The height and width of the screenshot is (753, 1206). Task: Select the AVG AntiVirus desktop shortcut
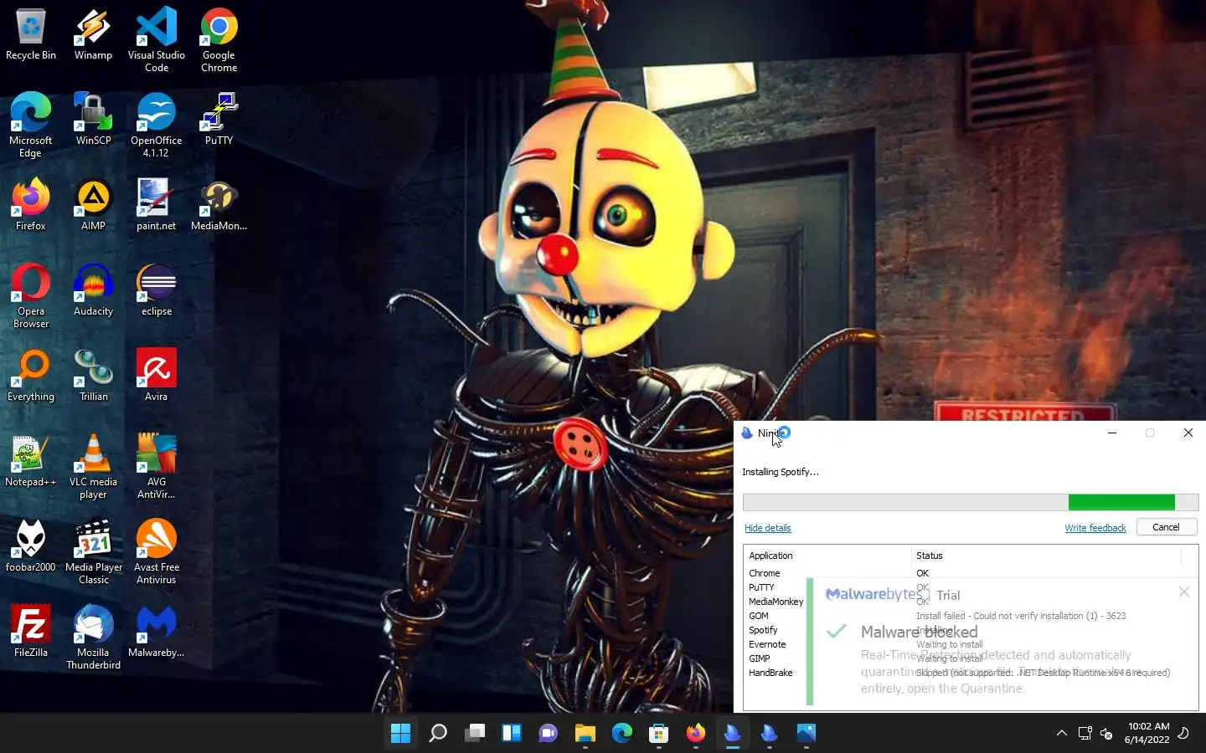(157, 467)
